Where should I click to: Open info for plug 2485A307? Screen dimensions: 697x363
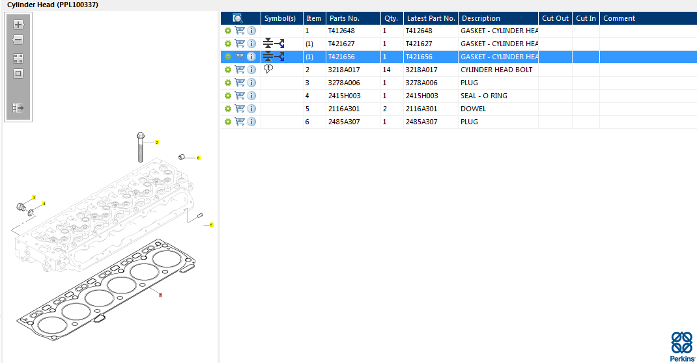tap(251, 122)
